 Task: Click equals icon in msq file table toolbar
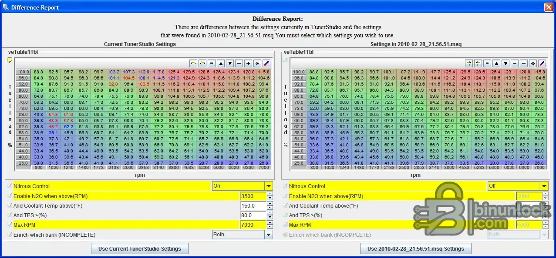pyautogui.click(x=487, y=63)
